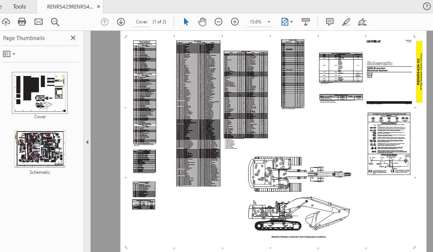Open the Help question mark menu
The image size is (433, 252).
[x=427, y=7]
